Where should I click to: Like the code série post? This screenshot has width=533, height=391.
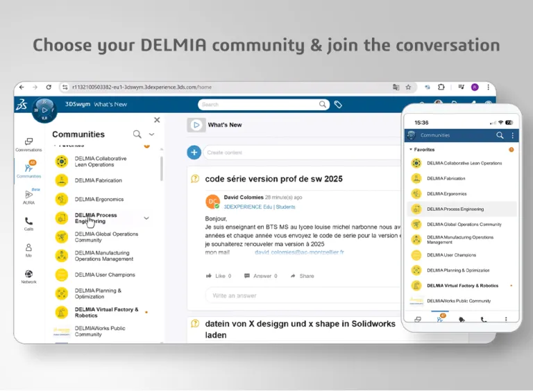point(219,276)
